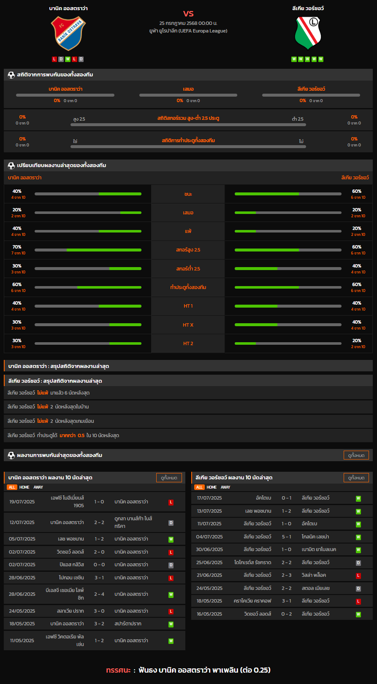Click the D badge on the สตอล เมียเลช row

coord(358,589)
